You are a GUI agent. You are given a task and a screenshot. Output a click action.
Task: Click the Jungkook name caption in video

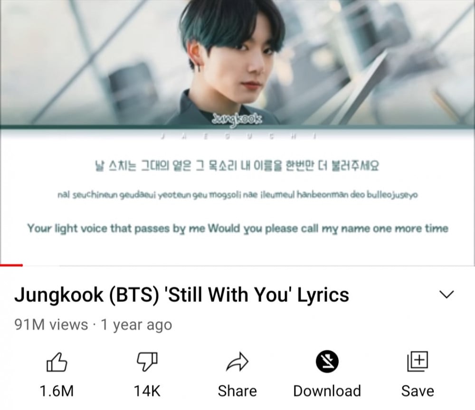coord(237,119)
